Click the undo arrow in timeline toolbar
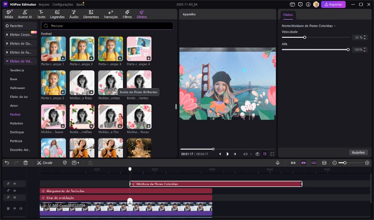The image size is (374, 220). (7, 163)
